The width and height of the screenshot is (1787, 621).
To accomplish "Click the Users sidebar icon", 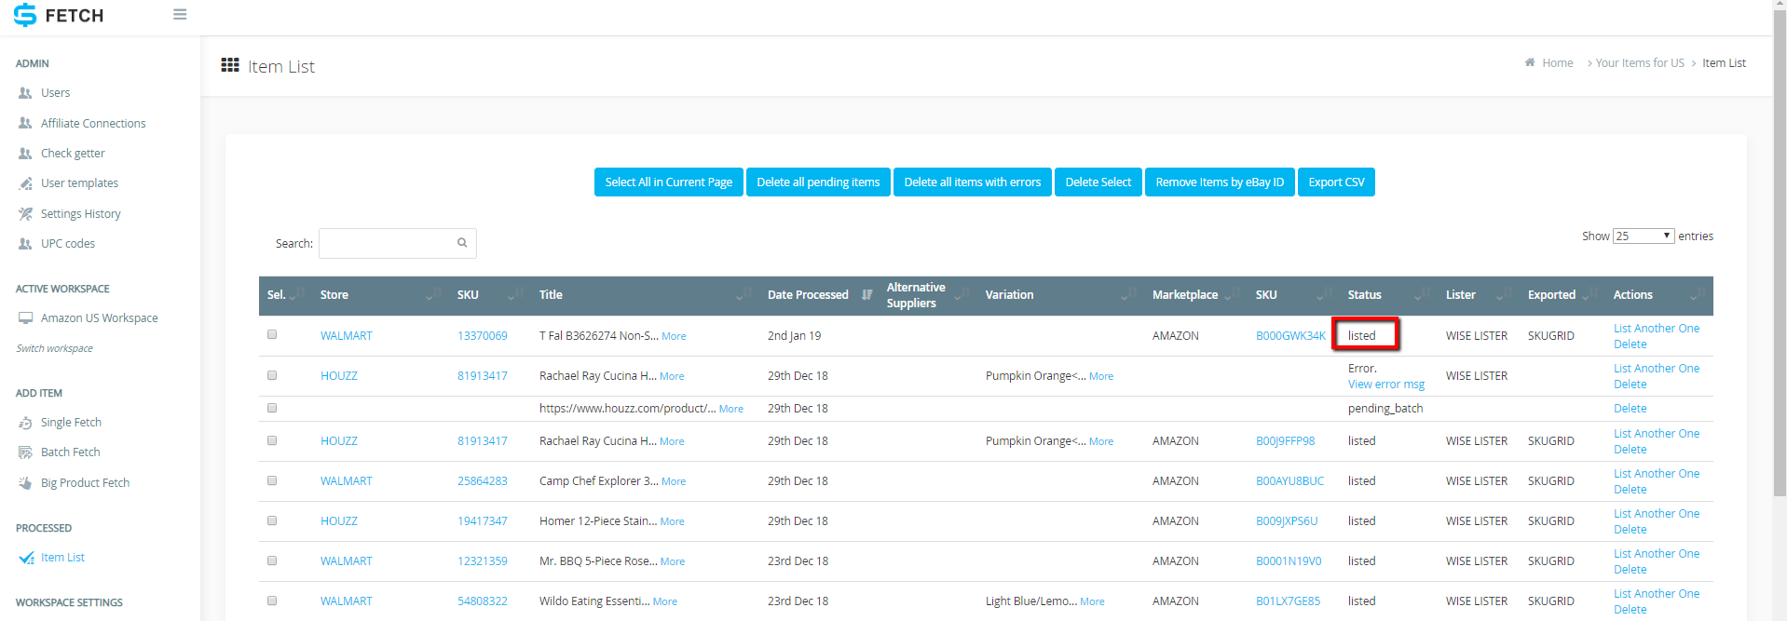I will pyautogui.click(x=25, y=93).
